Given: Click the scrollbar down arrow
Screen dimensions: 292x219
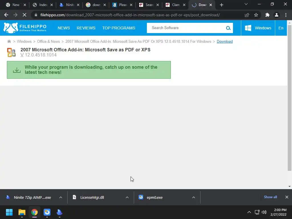Looking at the screenshot, I should [x=289, y=186].
